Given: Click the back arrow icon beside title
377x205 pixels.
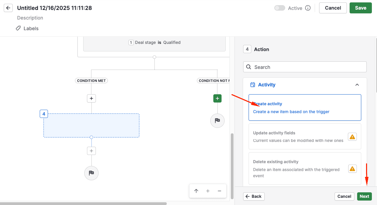Looking at the screenshot, I should click(x=8, y=8).
